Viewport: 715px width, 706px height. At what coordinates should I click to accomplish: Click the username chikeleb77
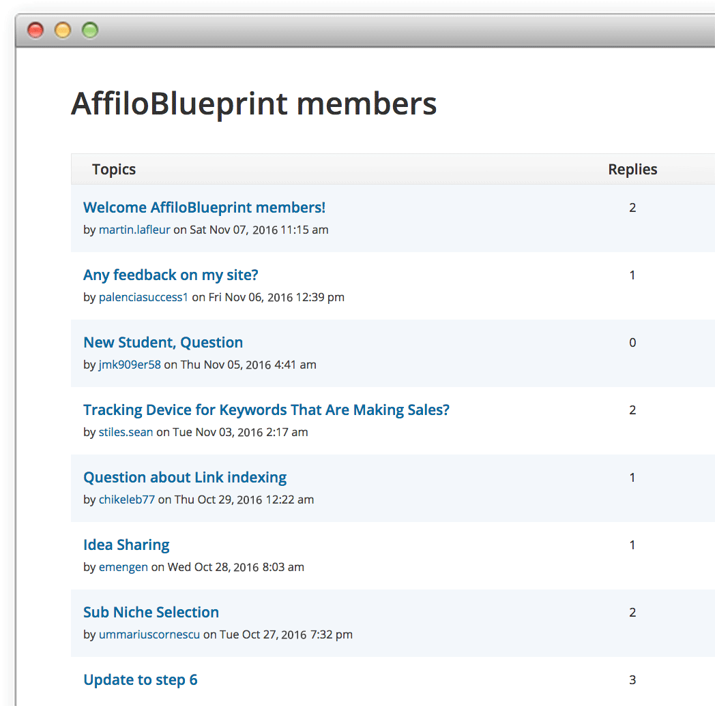click(x=127, y=500)
